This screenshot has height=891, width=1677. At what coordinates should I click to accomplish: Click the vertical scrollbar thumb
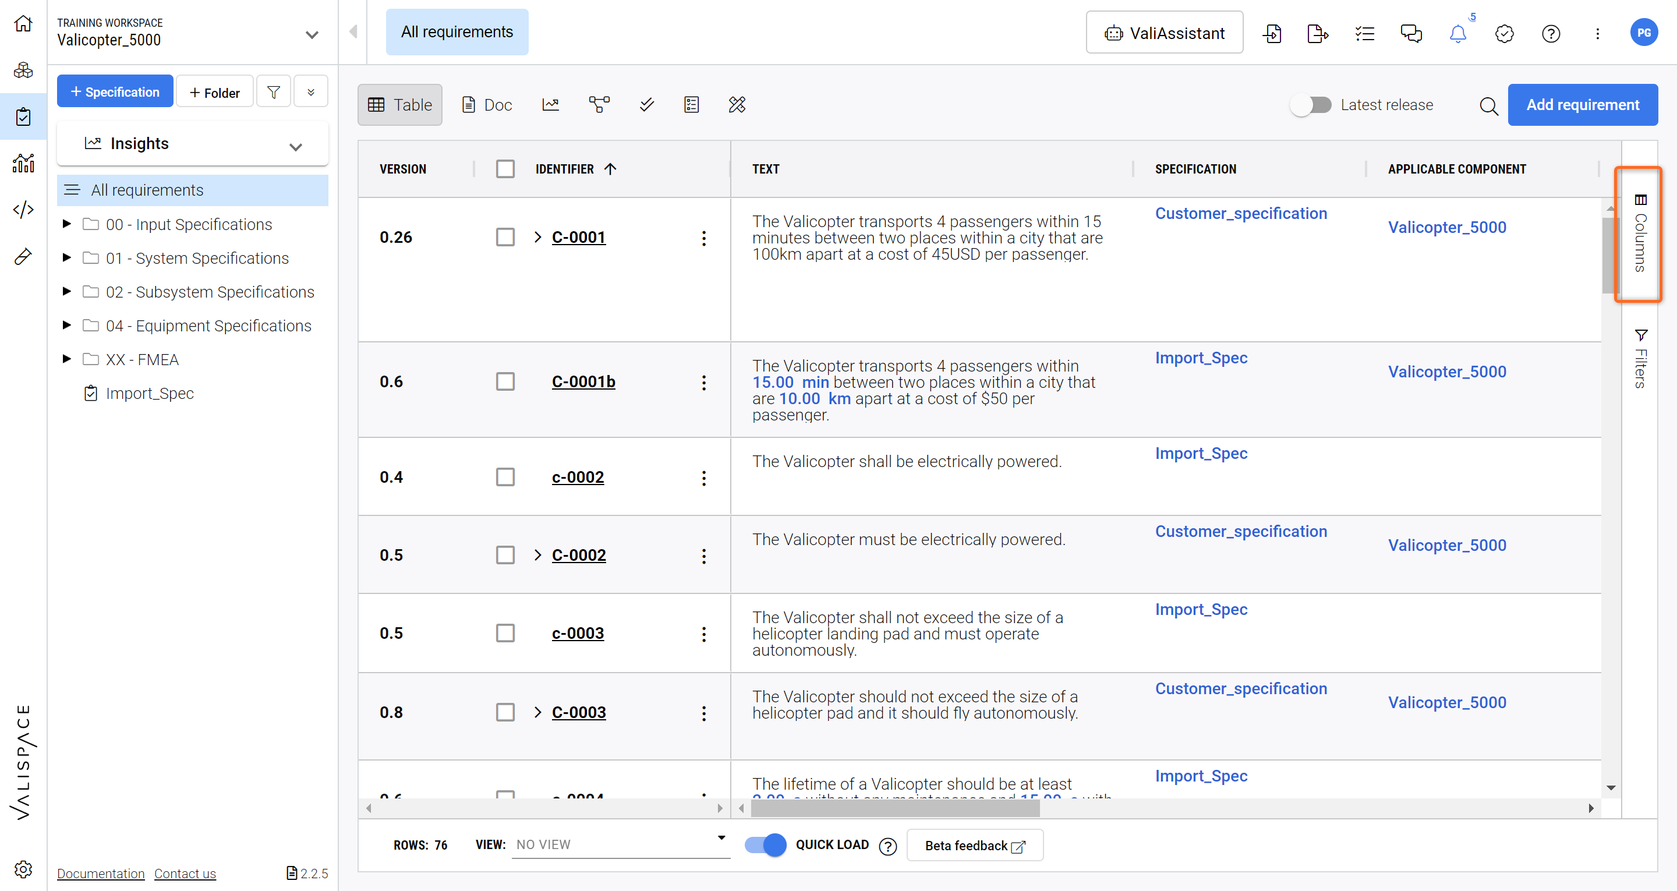tap(1610, 256)
